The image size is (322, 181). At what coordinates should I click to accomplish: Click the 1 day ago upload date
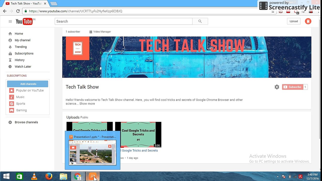click(132, 158)
